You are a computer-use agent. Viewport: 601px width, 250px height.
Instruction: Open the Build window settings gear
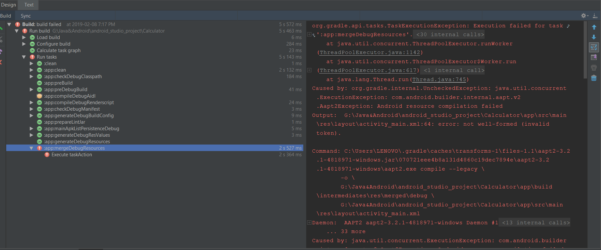pyautogui.click(x=584, y=16)
